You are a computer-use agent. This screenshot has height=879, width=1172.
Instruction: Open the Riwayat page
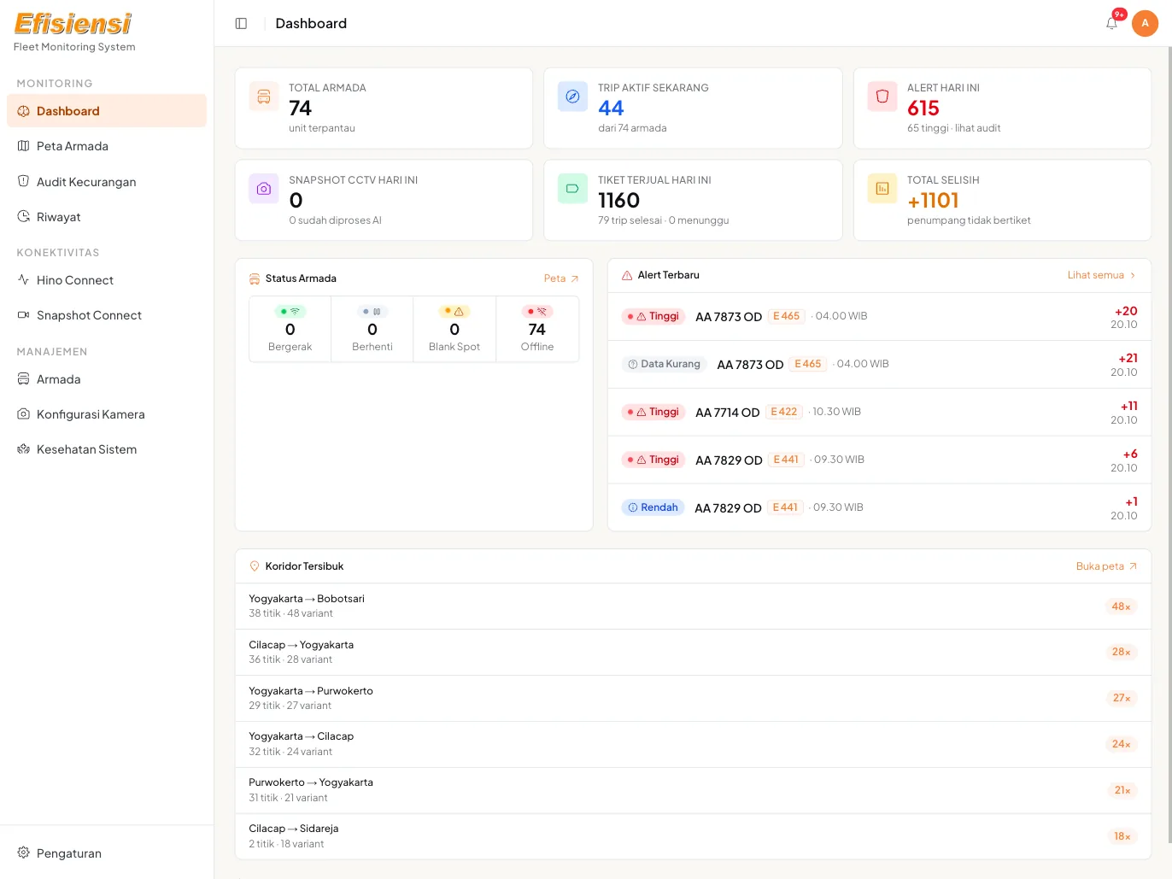107,217
